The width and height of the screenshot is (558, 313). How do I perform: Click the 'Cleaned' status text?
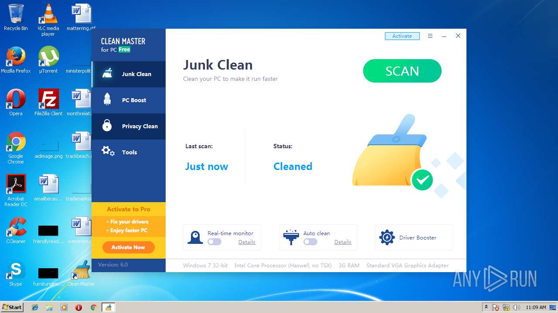coord(293,166)
